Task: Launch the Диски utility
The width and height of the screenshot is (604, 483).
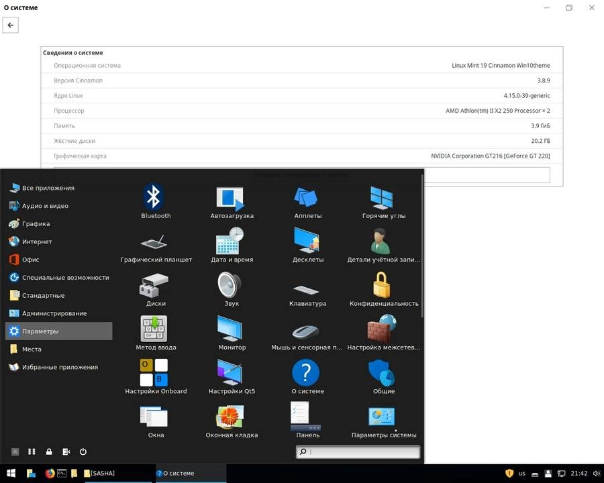Action: tap(156, 289)
